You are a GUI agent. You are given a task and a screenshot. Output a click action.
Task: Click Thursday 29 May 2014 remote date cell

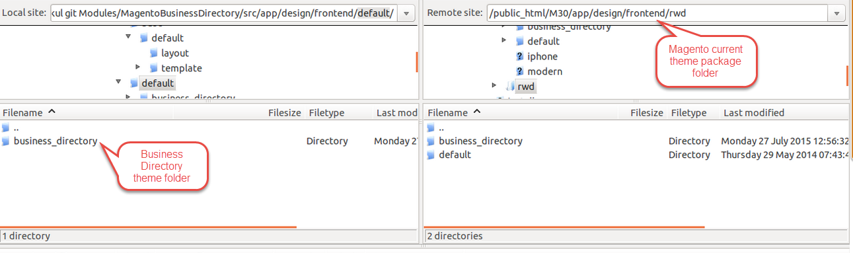pyautogui.click(x=784, y=155)
